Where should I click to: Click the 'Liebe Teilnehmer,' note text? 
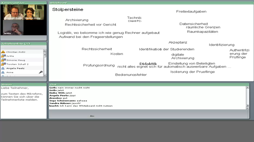coord(15,88)
